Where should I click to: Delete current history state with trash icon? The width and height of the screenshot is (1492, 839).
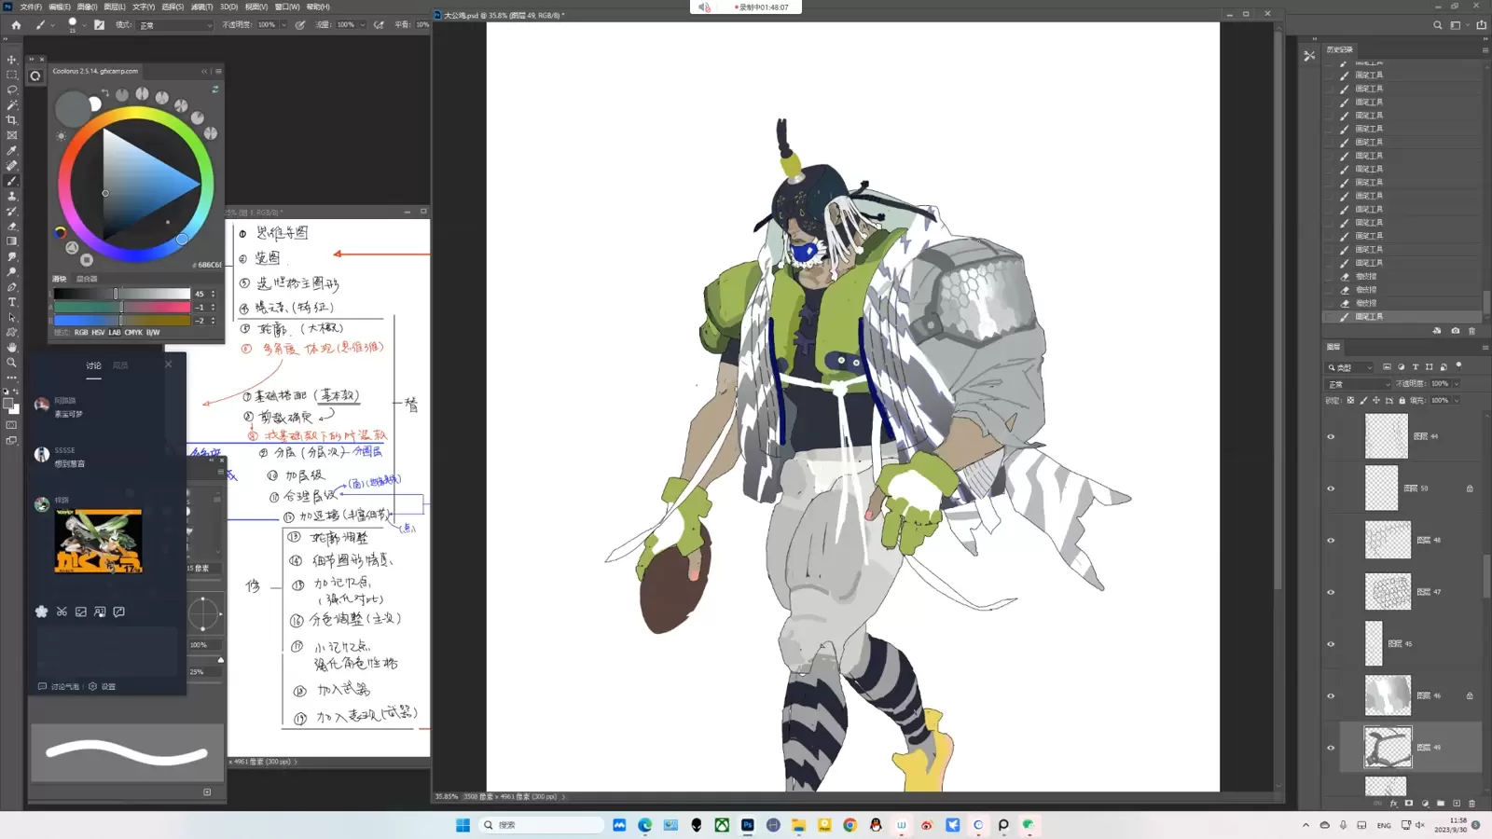(1472, 331)
